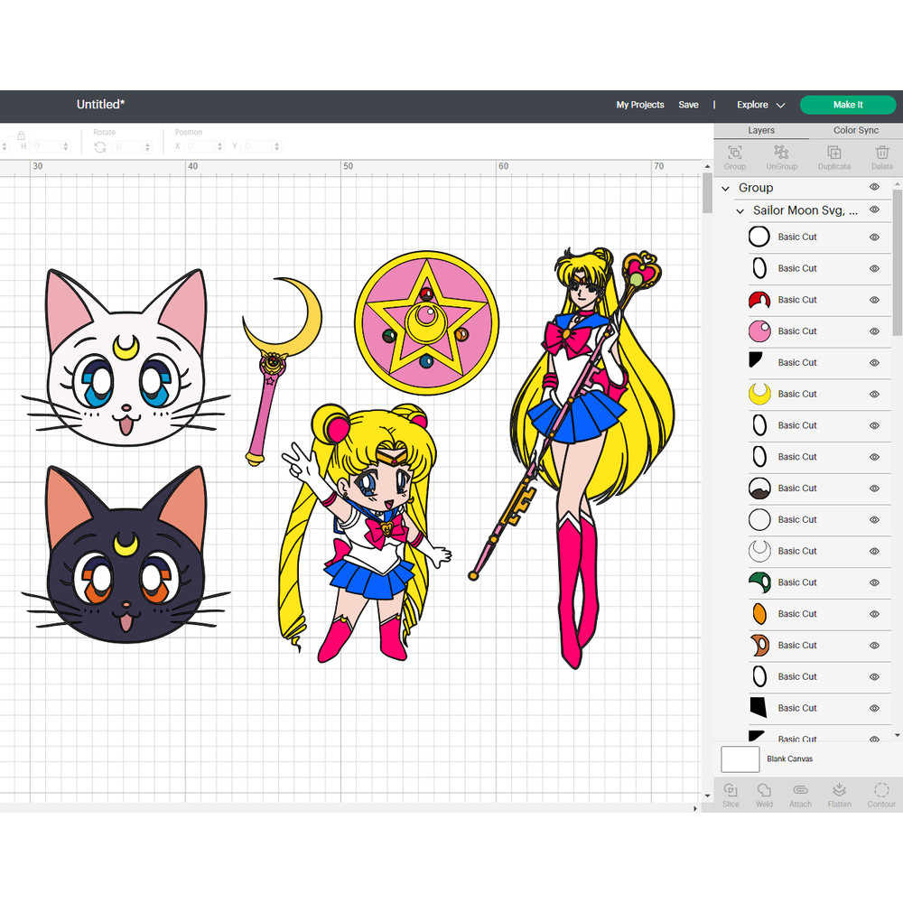Duplicate the selected layers
The width and height of the screenshot is (903, 903).
coord(833,157)
